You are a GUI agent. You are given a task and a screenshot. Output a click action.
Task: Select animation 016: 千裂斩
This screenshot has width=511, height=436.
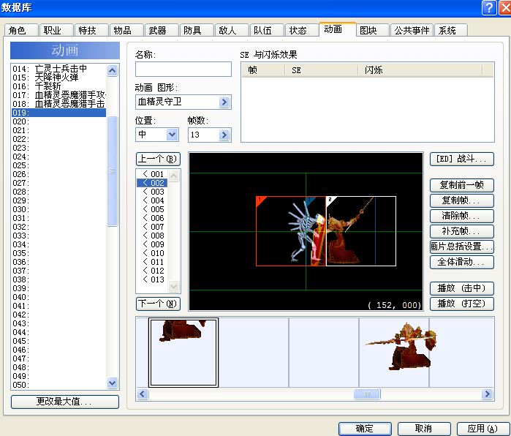click(x=58, y=86)
